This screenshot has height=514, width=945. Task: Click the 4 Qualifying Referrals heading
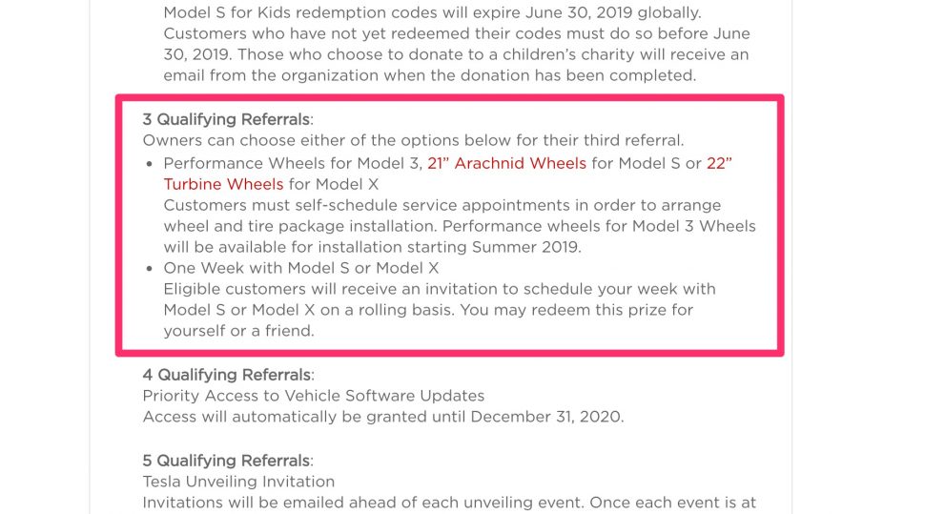pos(229,375)
